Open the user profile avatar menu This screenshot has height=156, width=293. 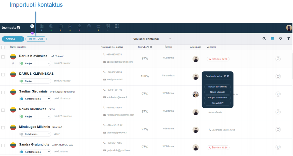289,28
